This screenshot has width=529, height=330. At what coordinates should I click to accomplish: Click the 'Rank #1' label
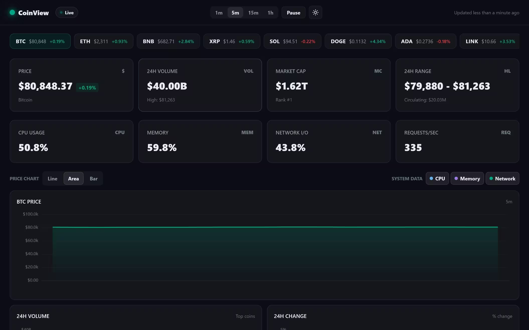point(284,100)
